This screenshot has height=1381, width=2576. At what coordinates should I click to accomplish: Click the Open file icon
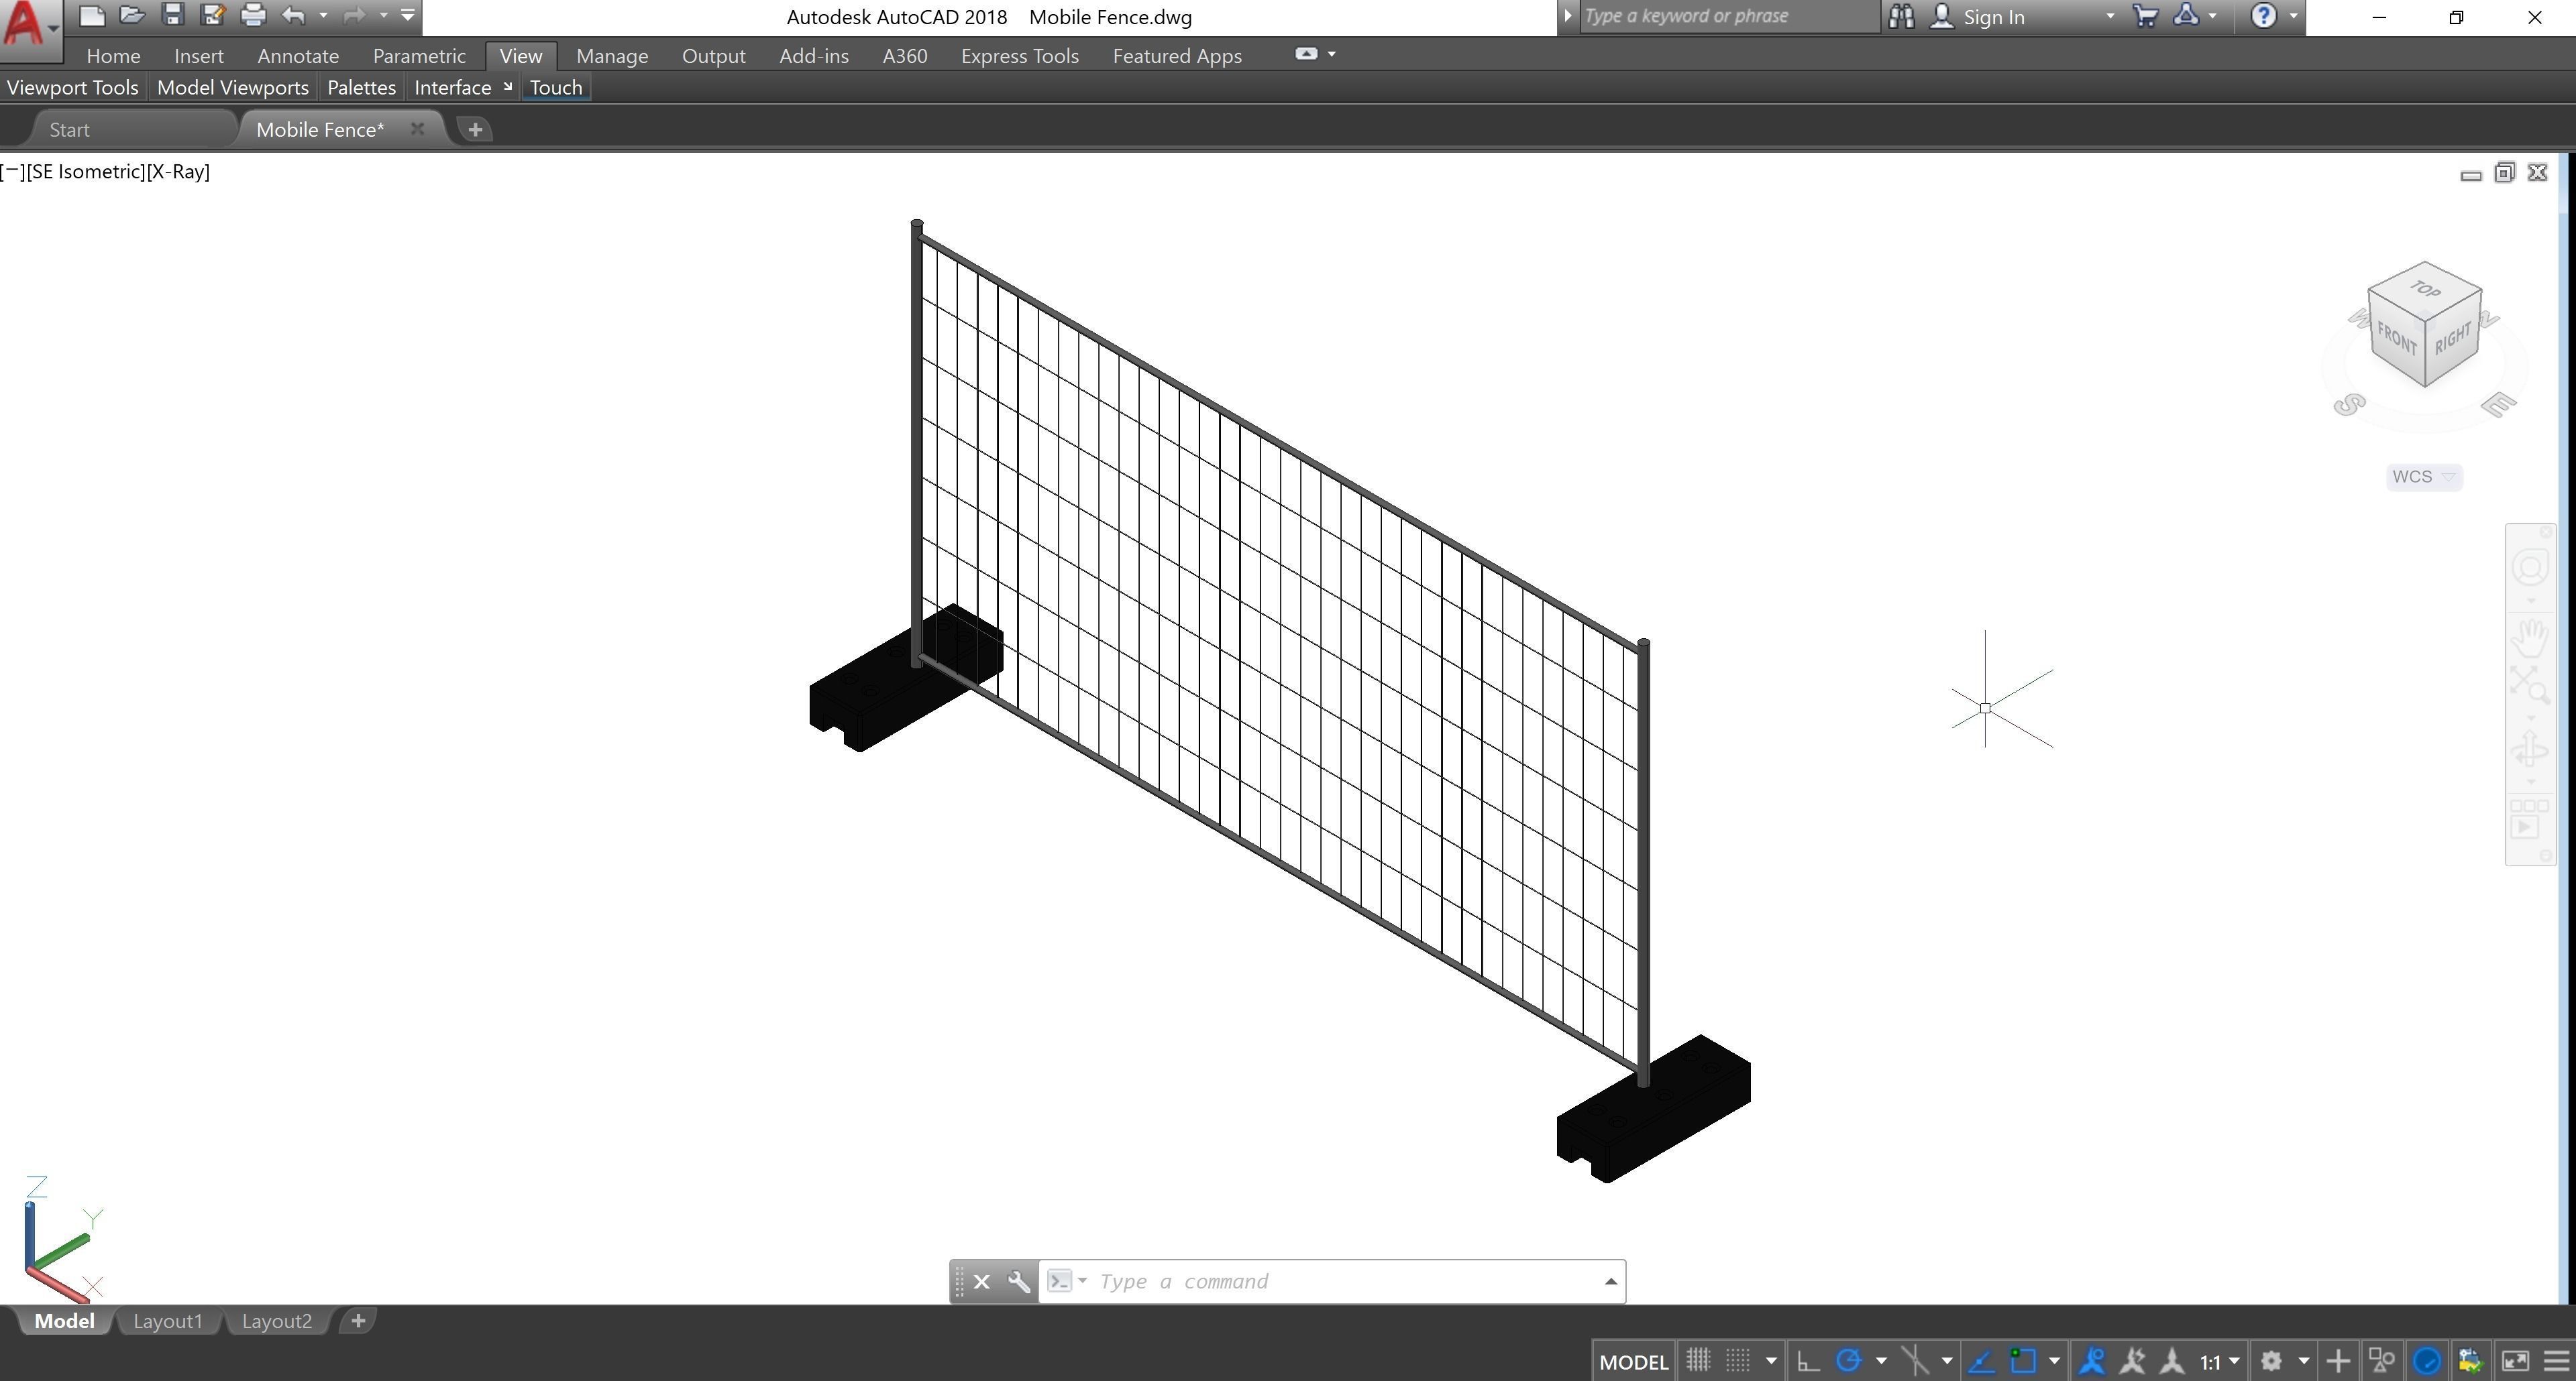point(132,15)
